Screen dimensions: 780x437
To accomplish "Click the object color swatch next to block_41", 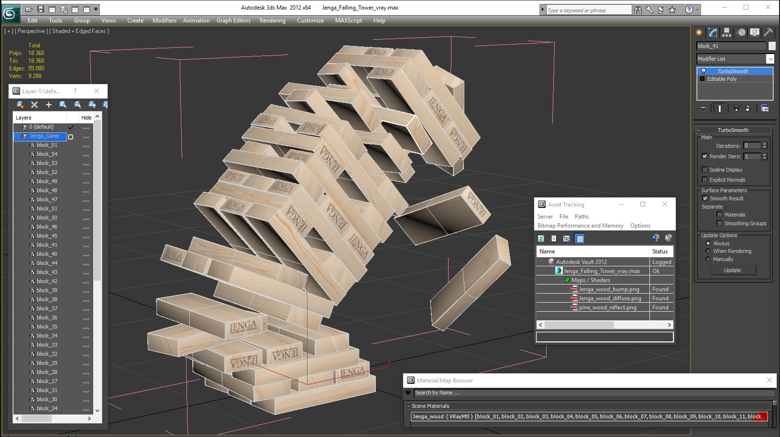I will point(772,46).
